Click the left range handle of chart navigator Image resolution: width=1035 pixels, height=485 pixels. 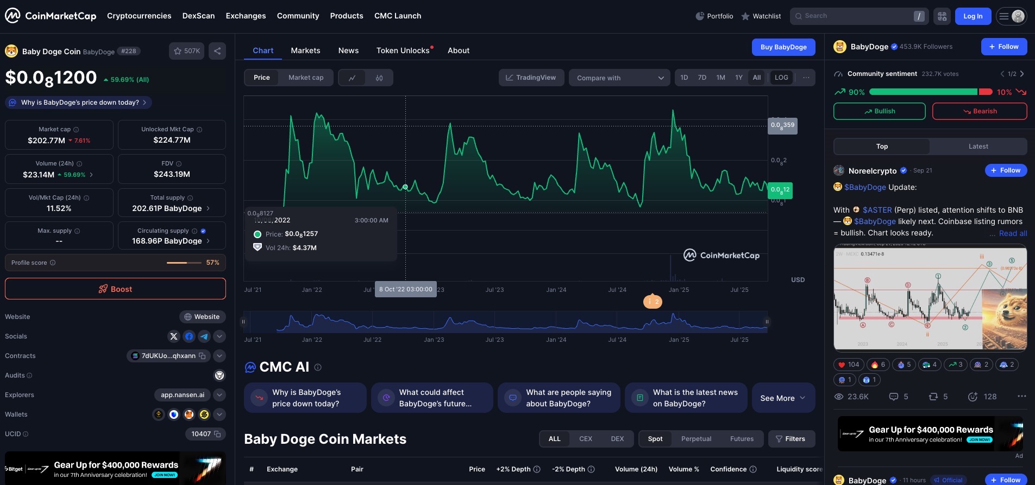[243, 322]
